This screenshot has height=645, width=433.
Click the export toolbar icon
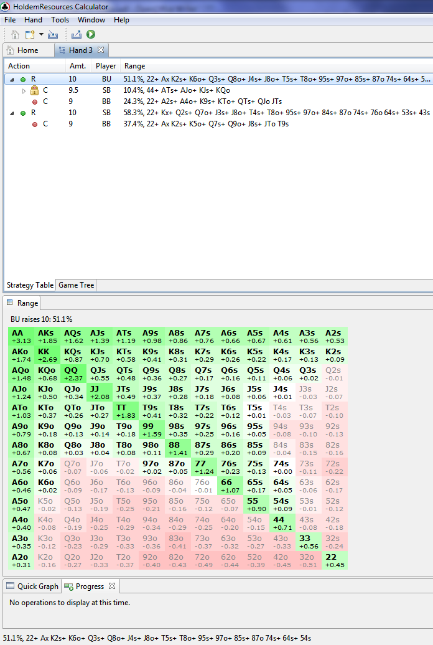click(76, 35)
